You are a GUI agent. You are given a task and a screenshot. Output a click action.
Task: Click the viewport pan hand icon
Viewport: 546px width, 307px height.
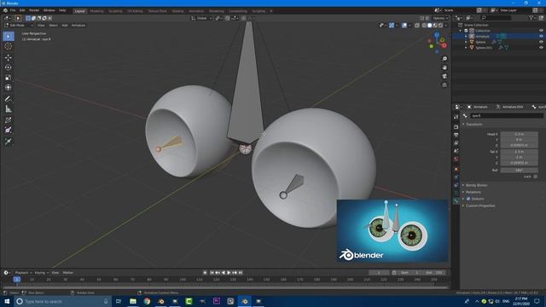[444, 67]
